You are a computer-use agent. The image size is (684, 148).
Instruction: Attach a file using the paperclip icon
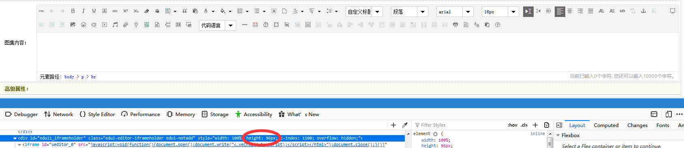pyautogui.click(x=126, y=25)
